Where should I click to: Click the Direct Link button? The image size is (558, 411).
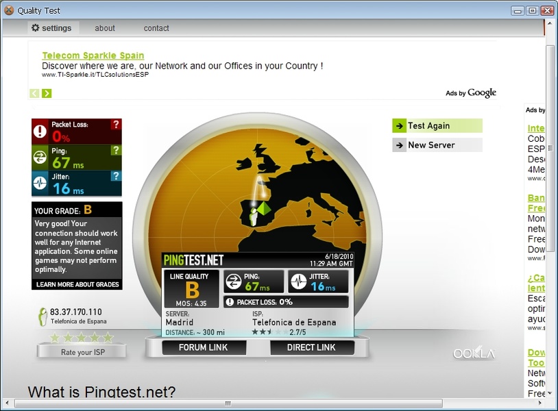click(x=312, y=347)
